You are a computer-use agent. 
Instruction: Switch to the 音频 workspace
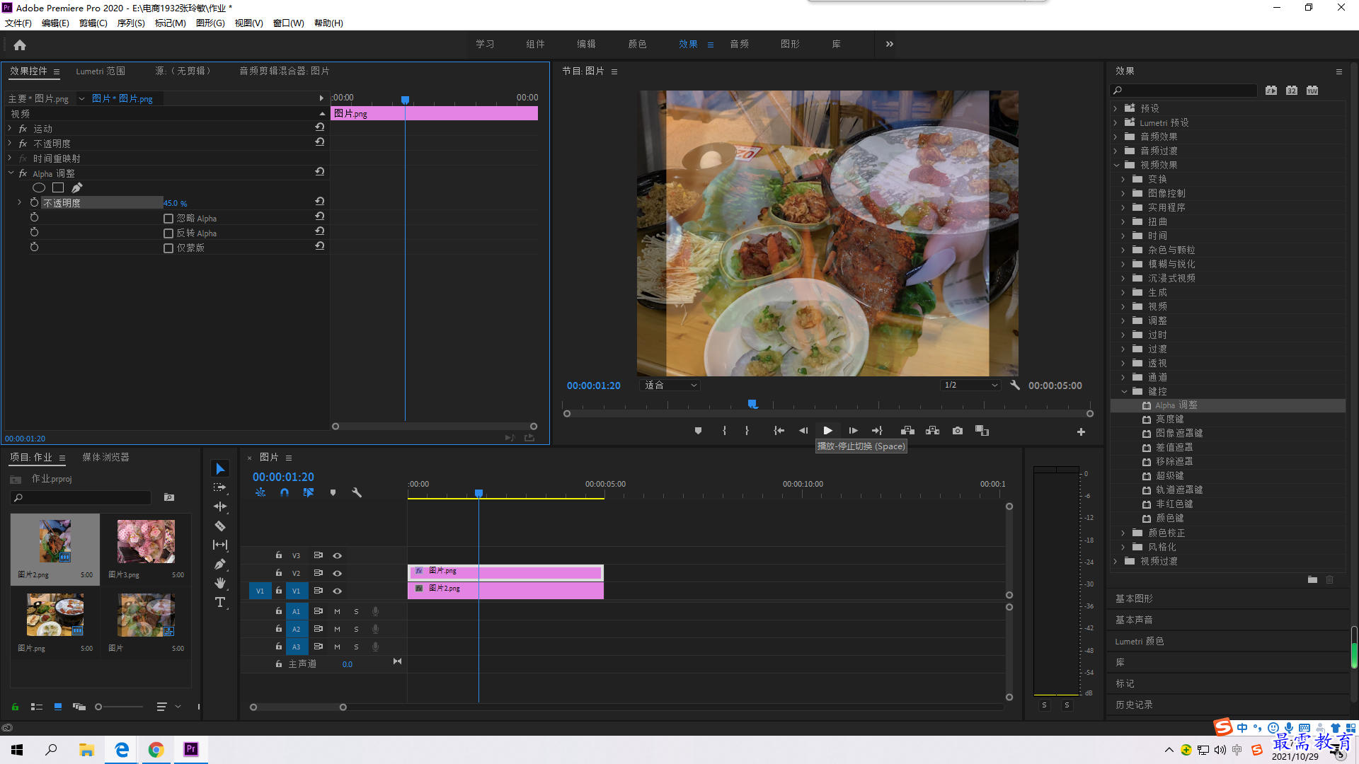point(739,44)
